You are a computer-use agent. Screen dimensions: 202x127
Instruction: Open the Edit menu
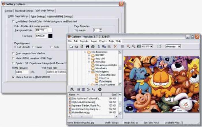pos(76,41)
